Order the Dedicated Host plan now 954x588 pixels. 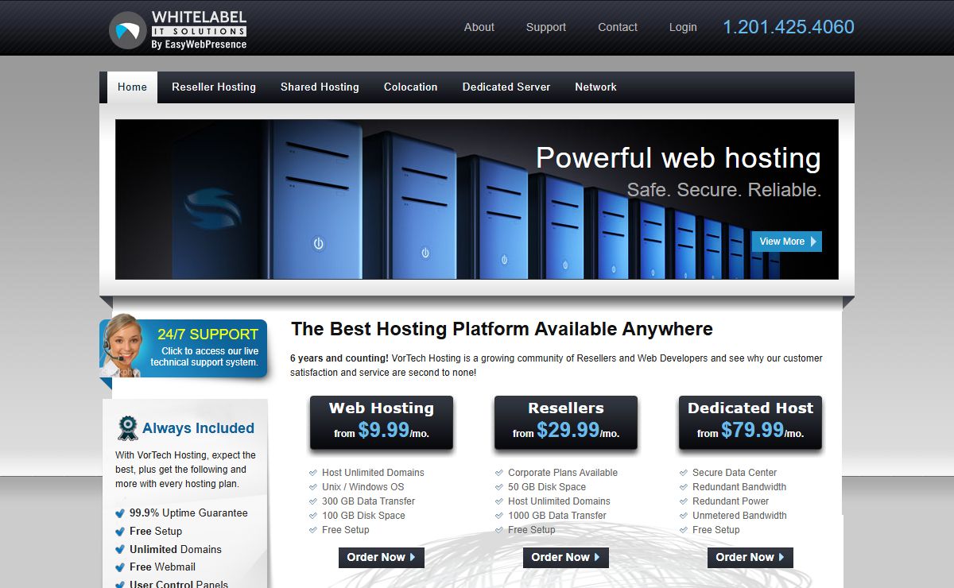click(x=750, y=558)
